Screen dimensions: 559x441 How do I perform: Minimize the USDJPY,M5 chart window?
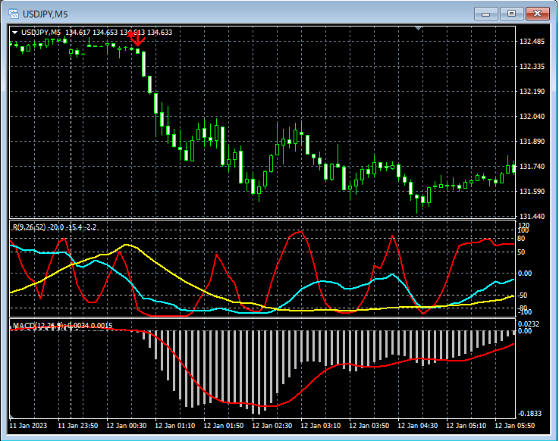pos(486,13)
